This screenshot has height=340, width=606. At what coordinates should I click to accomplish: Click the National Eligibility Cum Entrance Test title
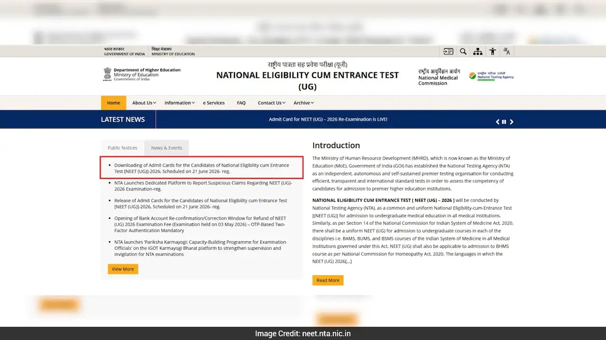point(308,81)
